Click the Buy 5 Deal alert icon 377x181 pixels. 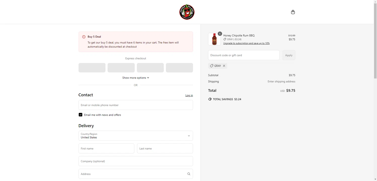84,37
